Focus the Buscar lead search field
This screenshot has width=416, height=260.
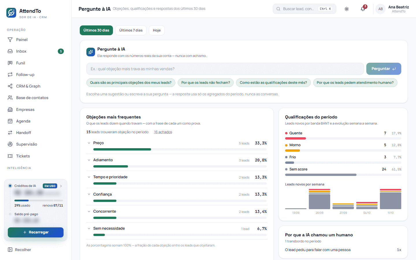(x=304, y=9)
